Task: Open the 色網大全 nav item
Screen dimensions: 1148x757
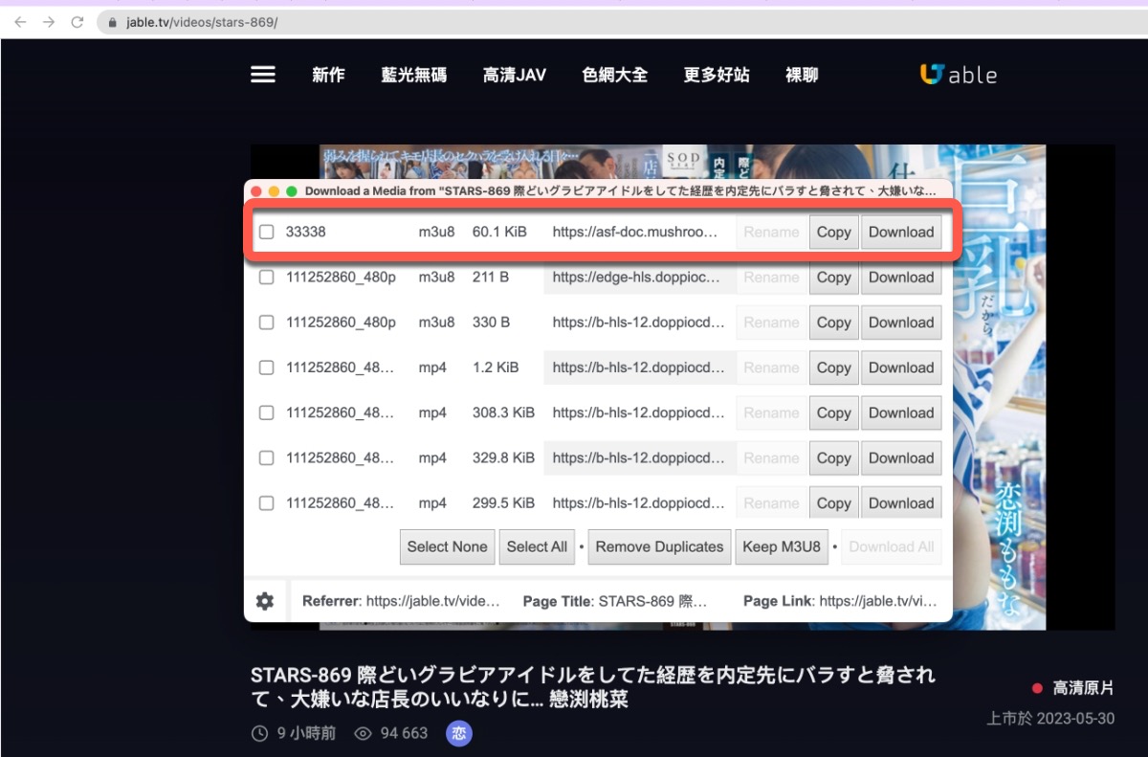Action: coord(615,75)
